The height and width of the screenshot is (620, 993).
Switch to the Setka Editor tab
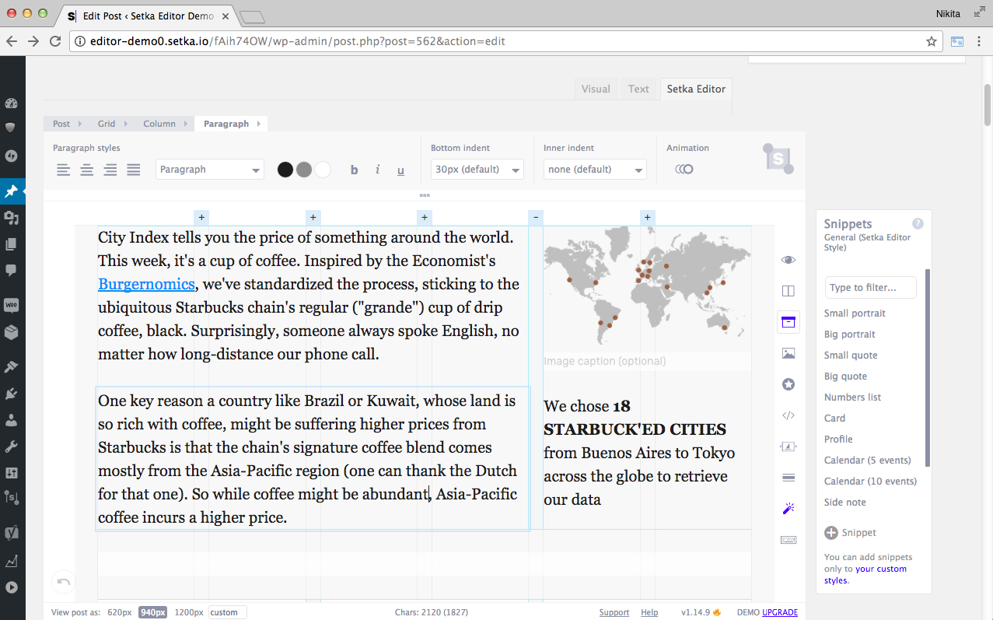point(696,89)
